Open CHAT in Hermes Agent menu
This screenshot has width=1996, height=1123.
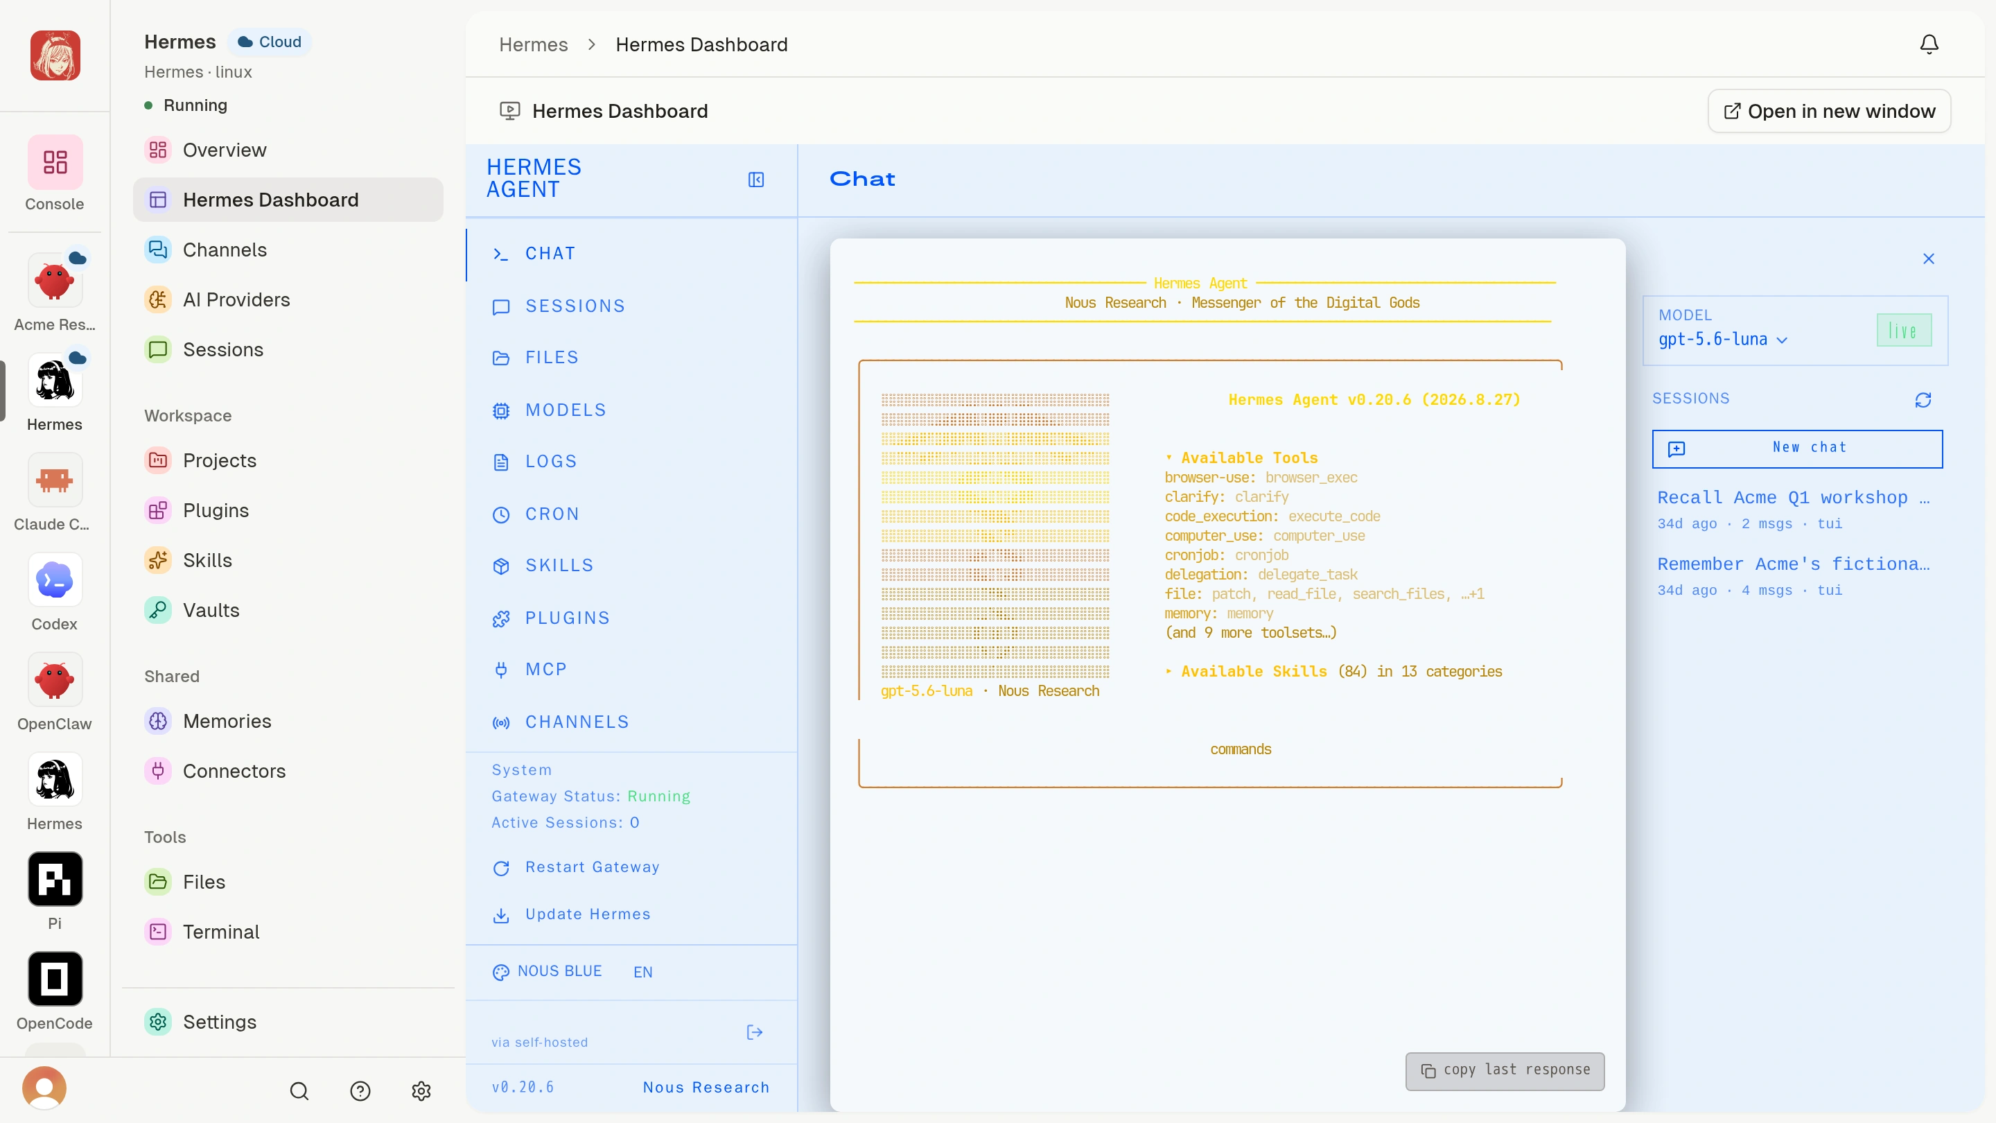pos(631,254)
